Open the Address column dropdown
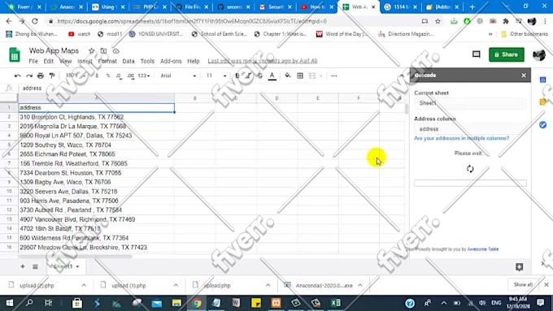 point(470,129)
